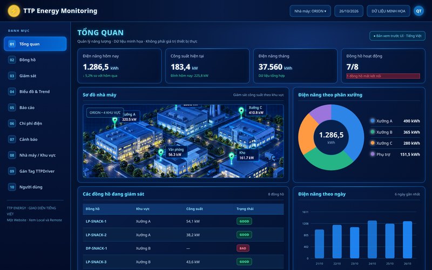This screenshot has width=432, height=270.
Task: Click the map pin for Xưởng C
Action: (241, 112)
